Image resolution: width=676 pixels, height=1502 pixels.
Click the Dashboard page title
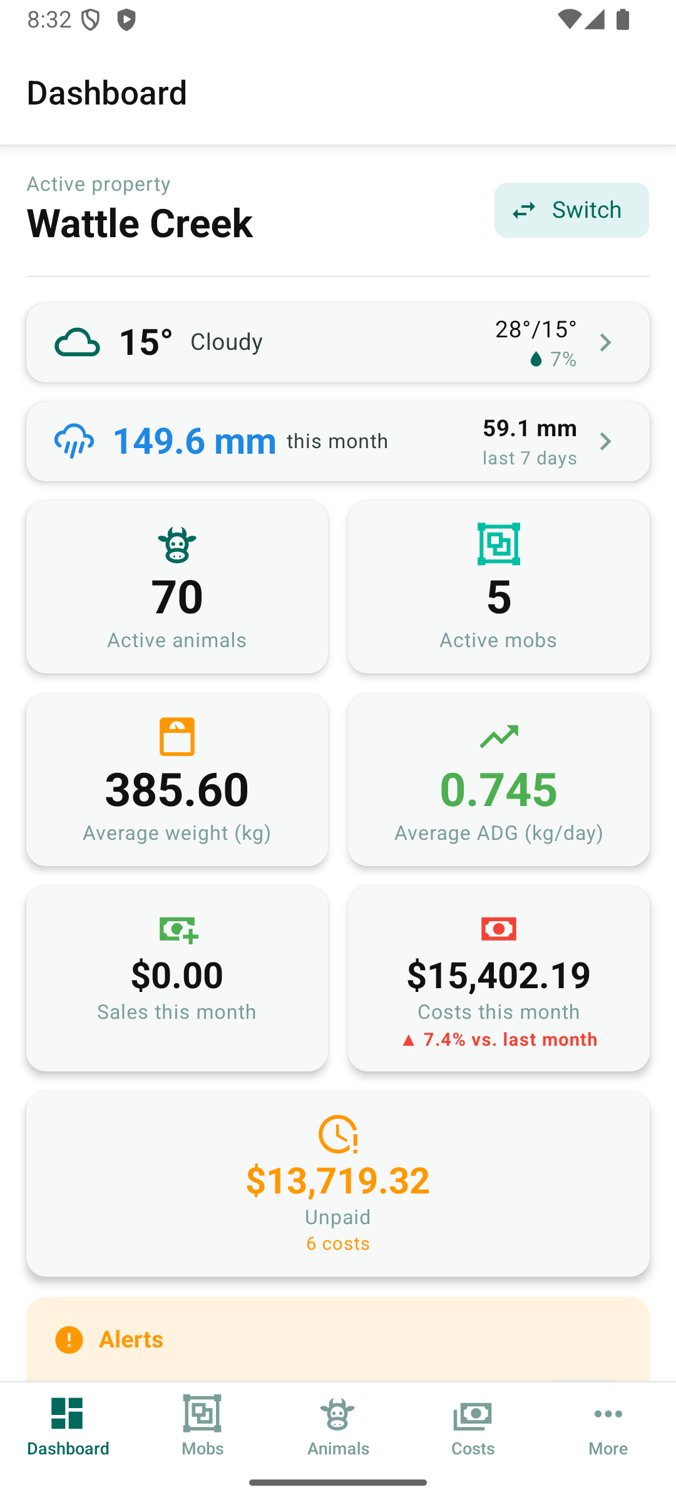[x=107, y=93]
